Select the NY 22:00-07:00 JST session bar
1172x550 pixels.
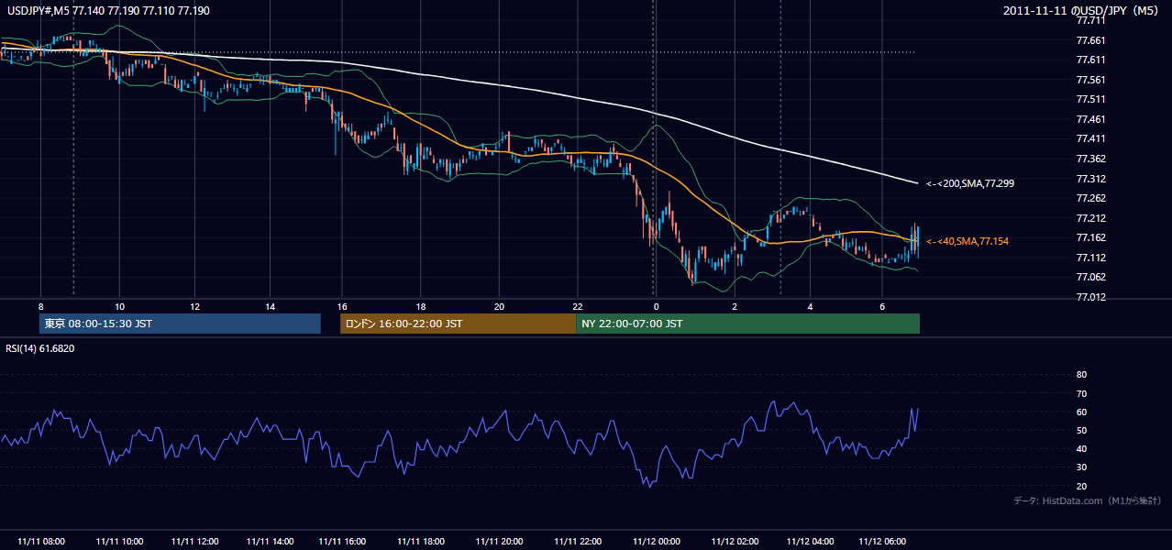[x=748, y=324]
